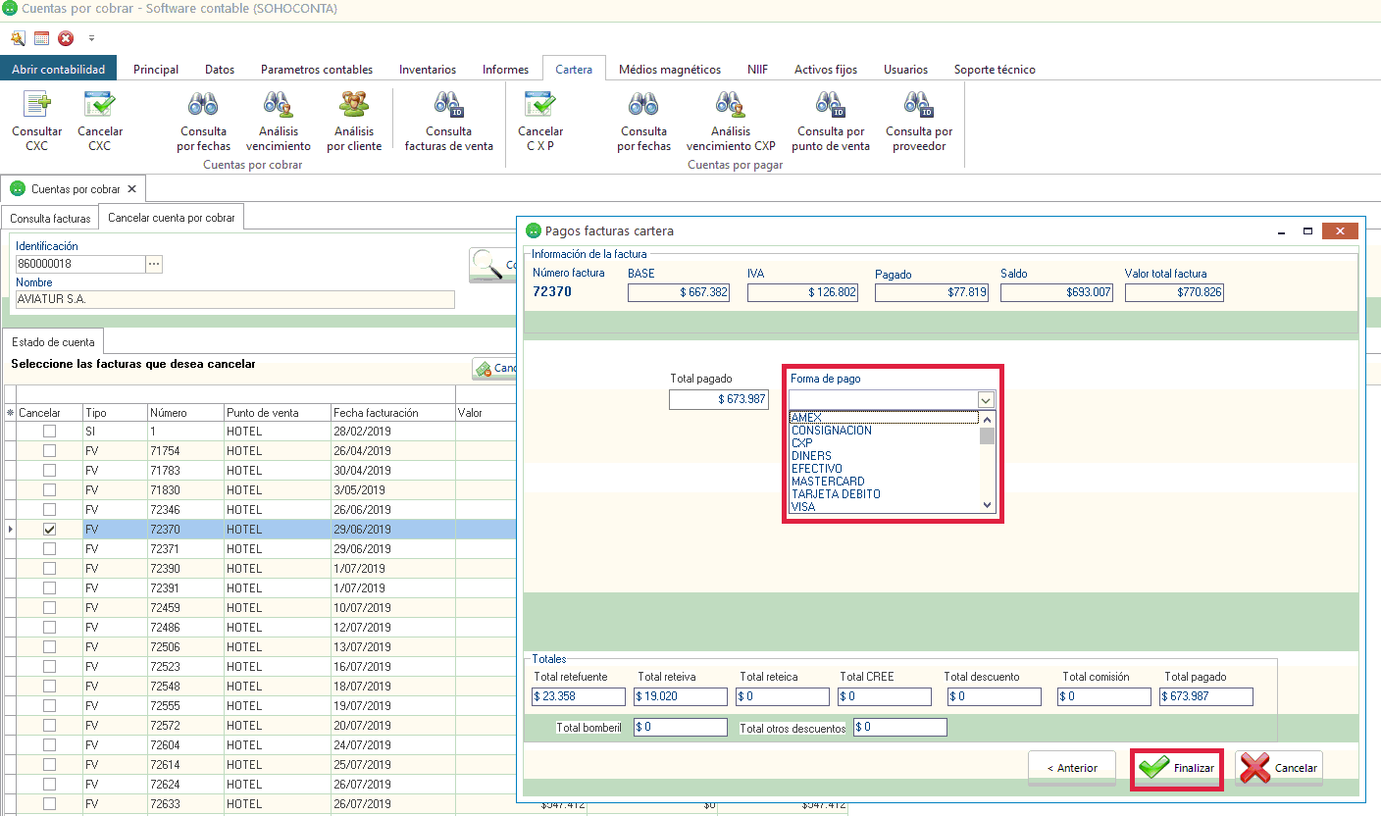Uncheck the Cancelar box for invoice 72370
This screenshot has height=816, width=1381.
(49, 530)
